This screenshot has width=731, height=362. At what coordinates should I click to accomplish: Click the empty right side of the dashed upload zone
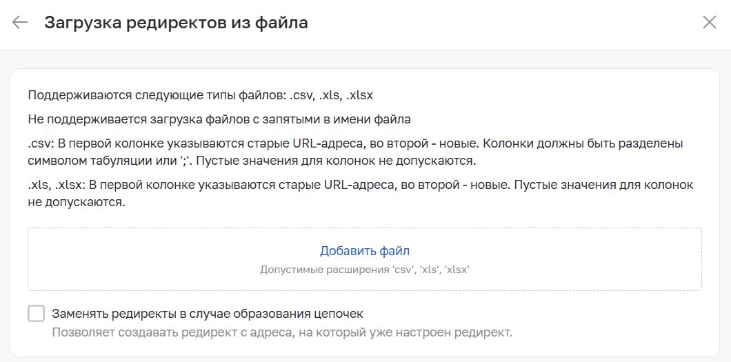pos(588,259)
